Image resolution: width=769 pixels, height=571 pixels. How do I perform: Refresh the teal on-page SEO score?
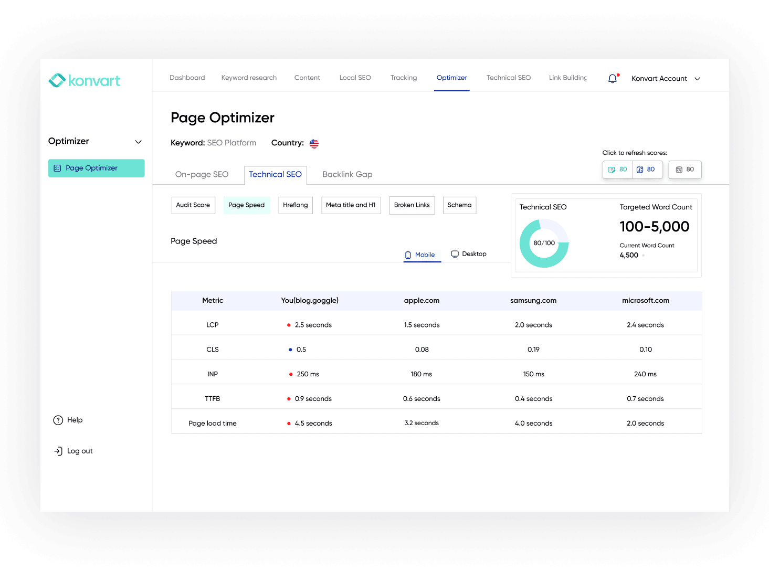pos(617,169)
